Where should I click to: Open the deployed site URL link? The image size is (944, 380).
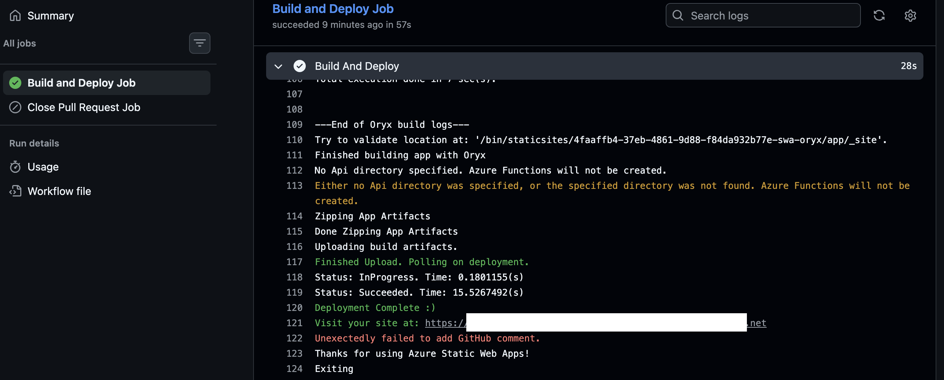point(596,323)
